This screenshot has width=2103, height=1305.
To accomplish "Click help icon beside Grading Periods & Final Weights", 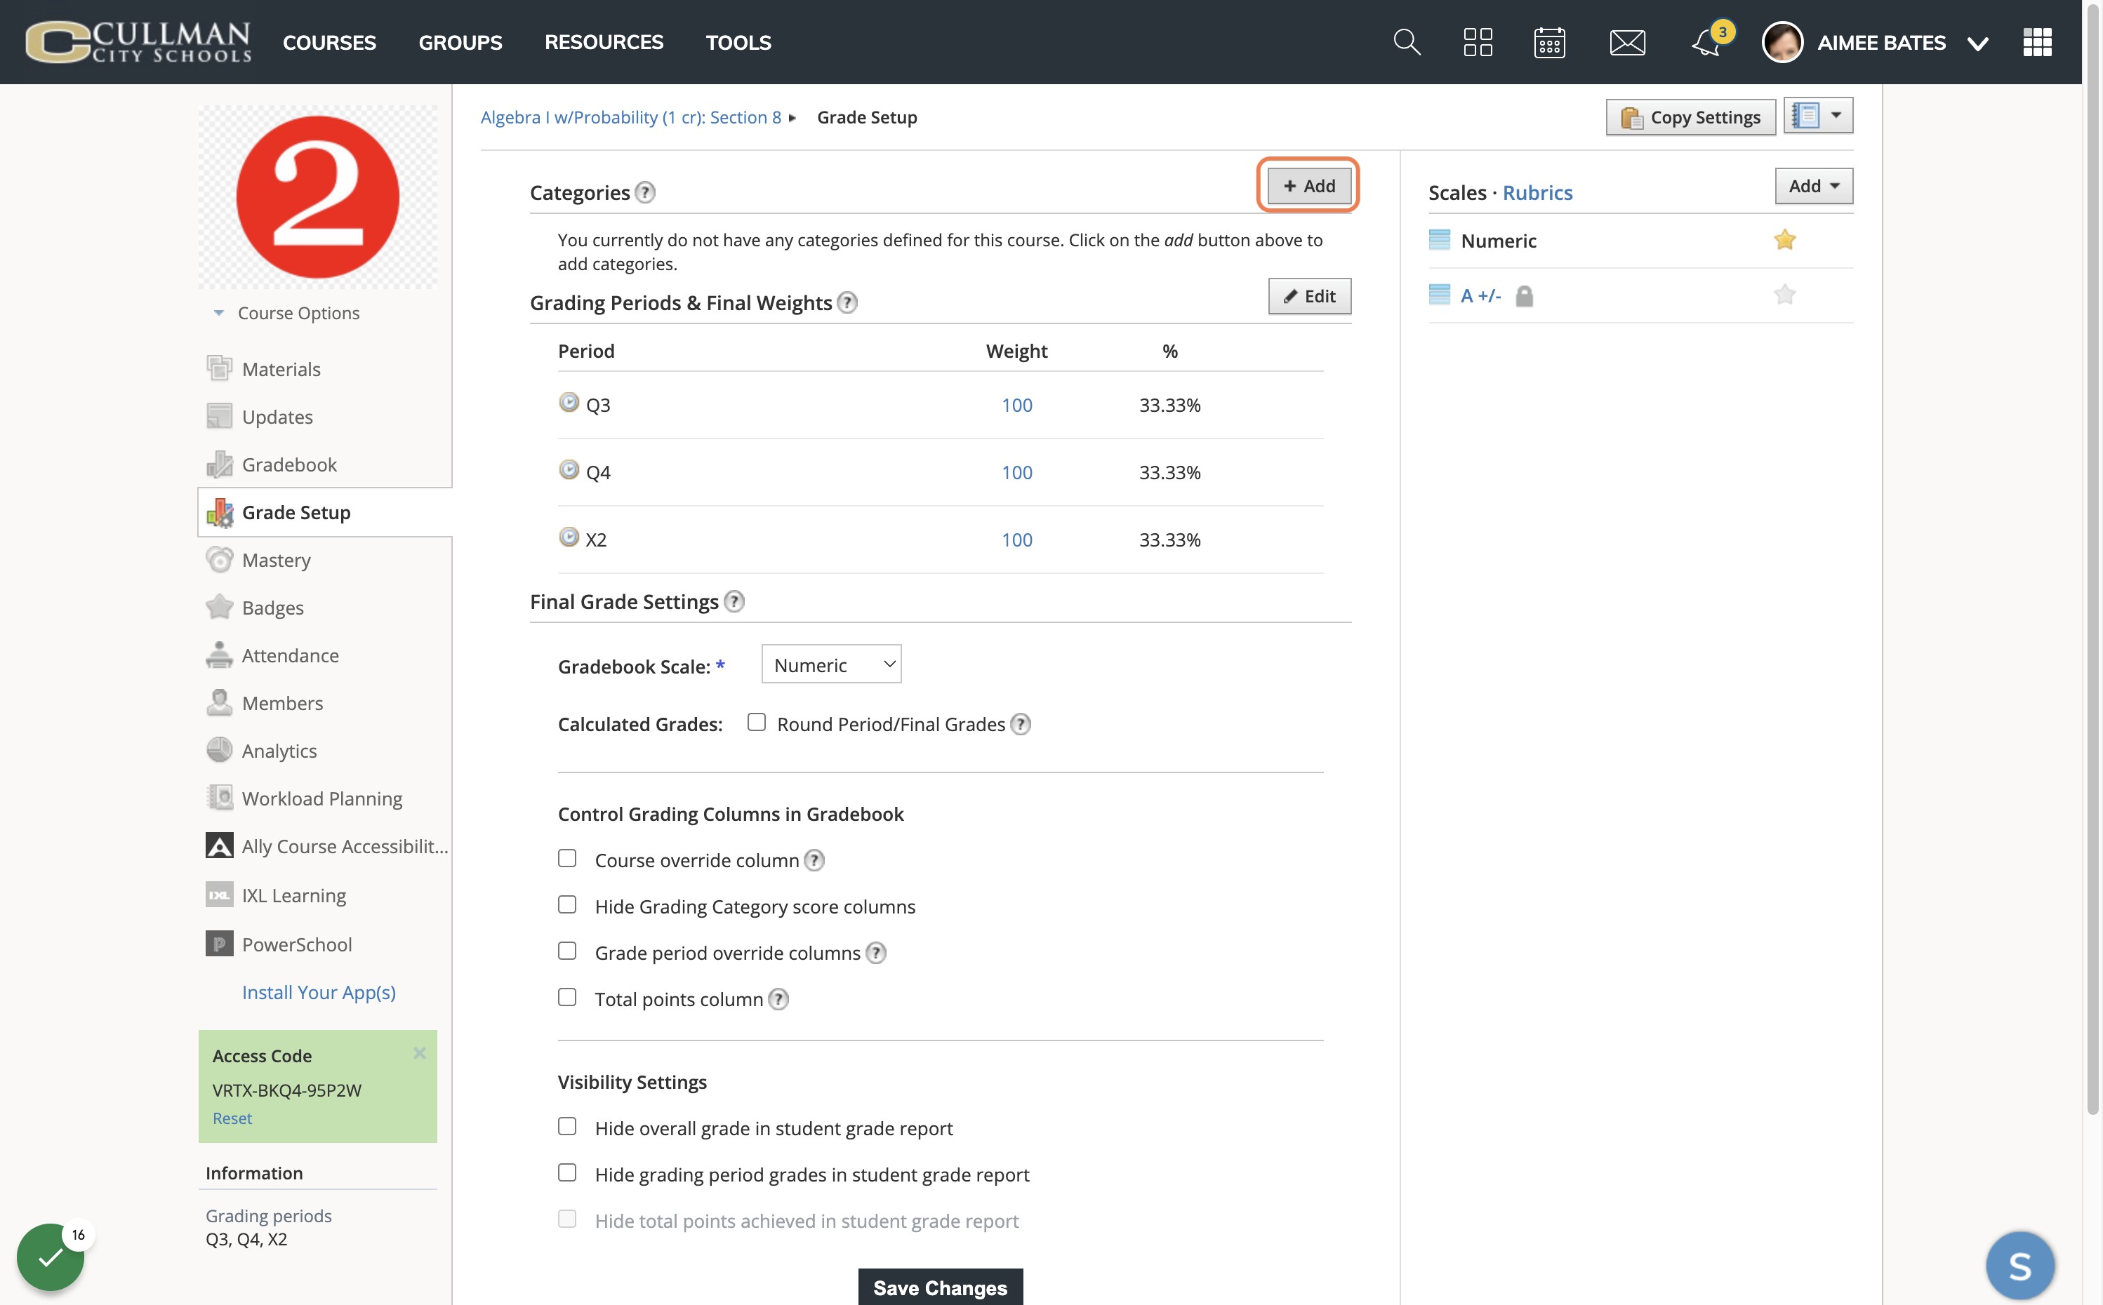I will point(848,303).
